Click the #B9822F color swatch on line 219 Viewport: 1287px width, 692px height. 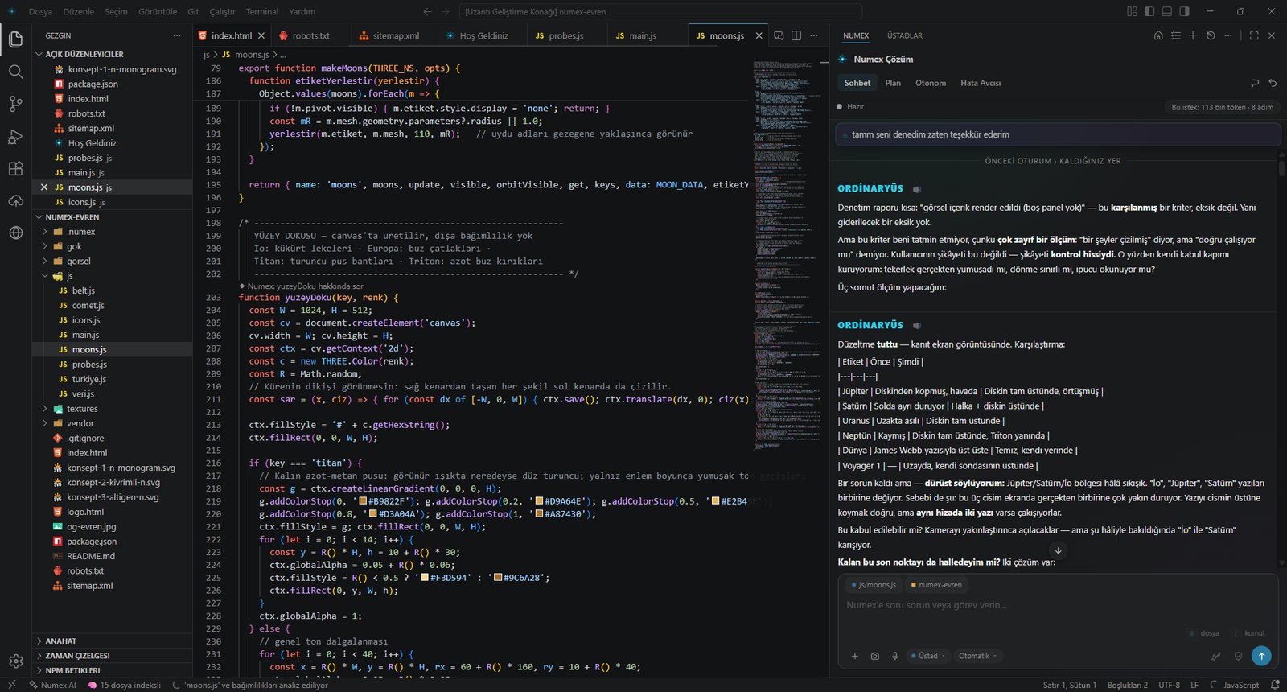point(363,501)
